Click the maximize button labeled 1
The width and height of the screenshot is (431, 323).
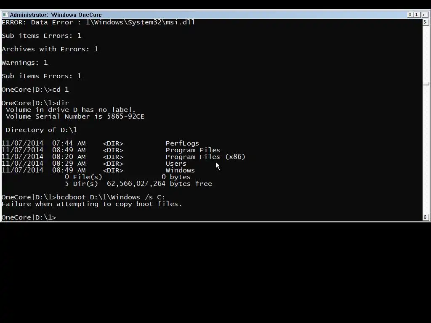[x=417, y=15]
